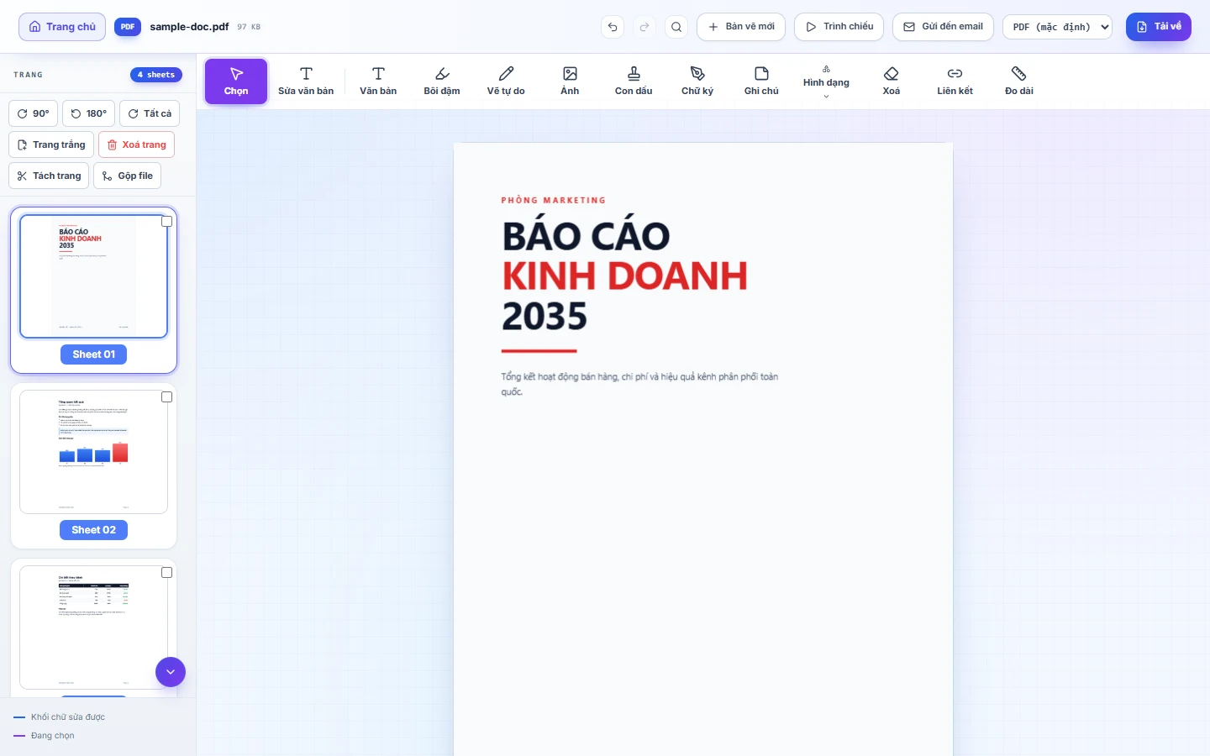Add a signature with Chữ ký

tap(697, 81)
